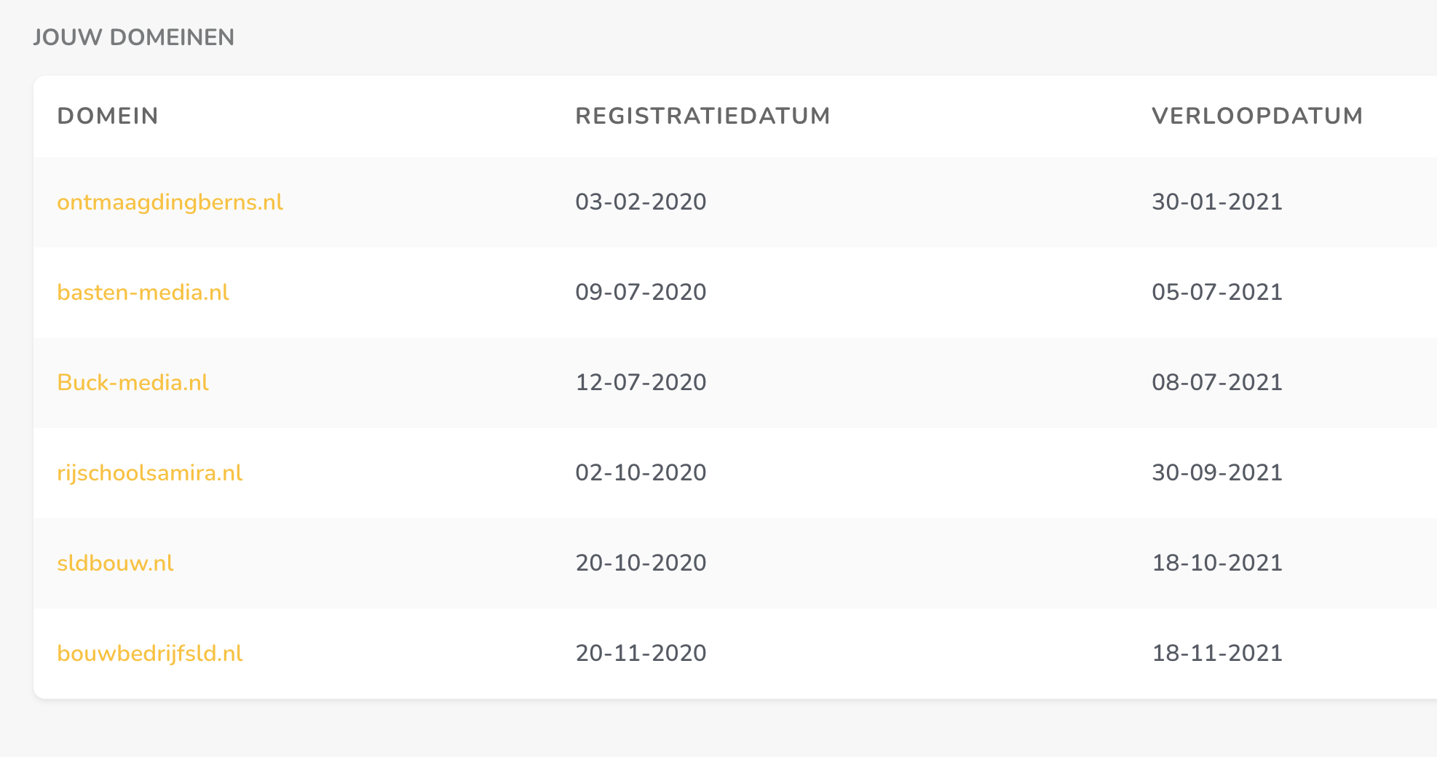Screen dimensions: 1437x757
Task: Click the Registratiedatum column header
Action: tap(702, 116)
